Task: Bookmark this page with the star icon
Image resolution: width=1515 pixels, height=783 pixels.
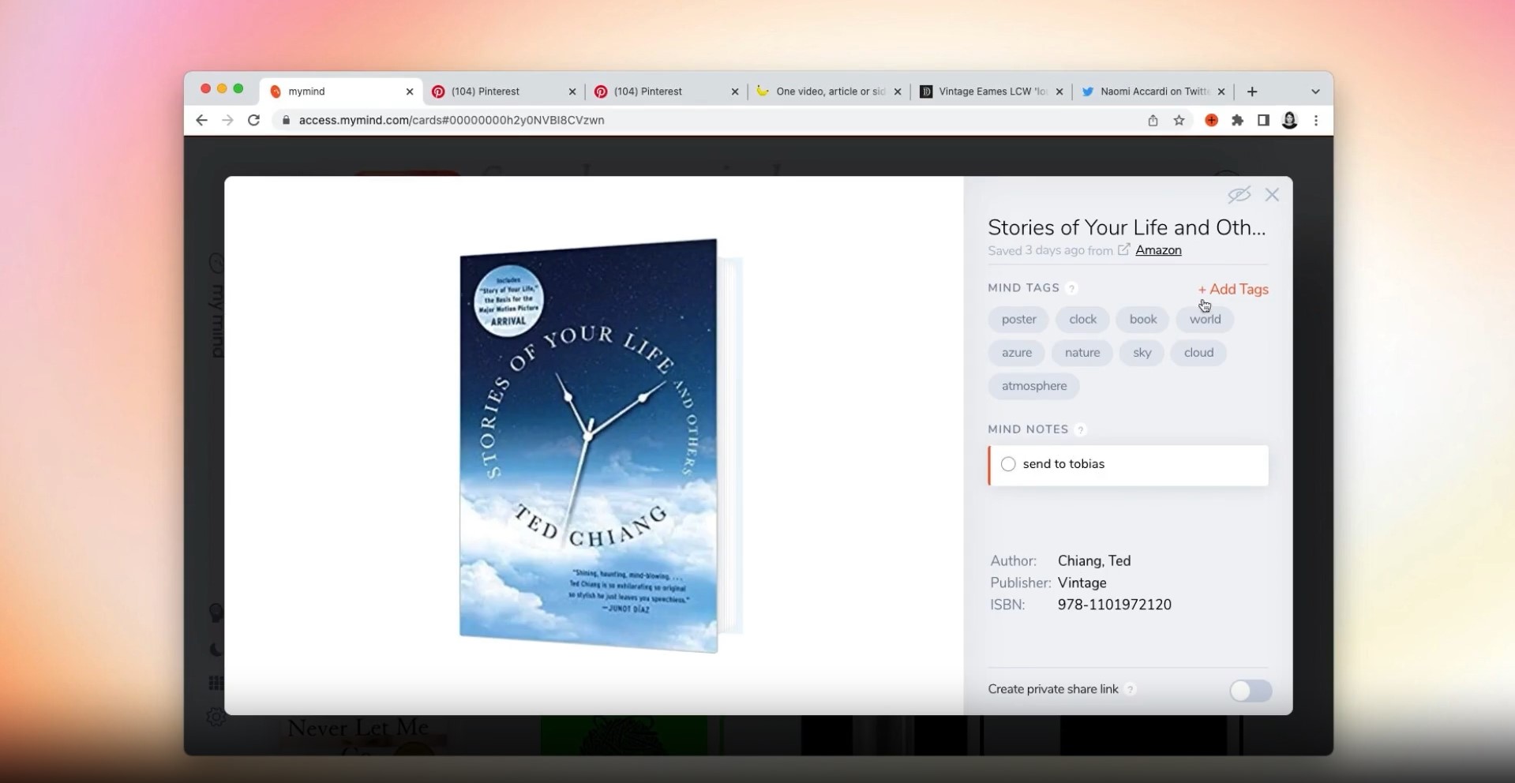Action: pos(1179,120)
